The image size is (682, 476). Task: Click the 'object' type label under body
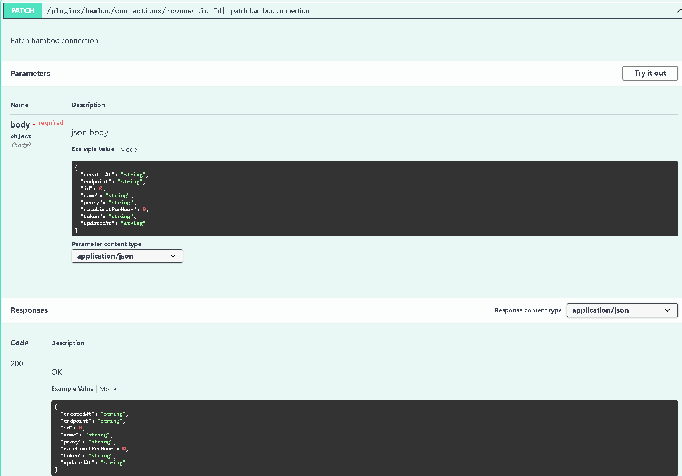pyautogui.click(x=21, y=136)
